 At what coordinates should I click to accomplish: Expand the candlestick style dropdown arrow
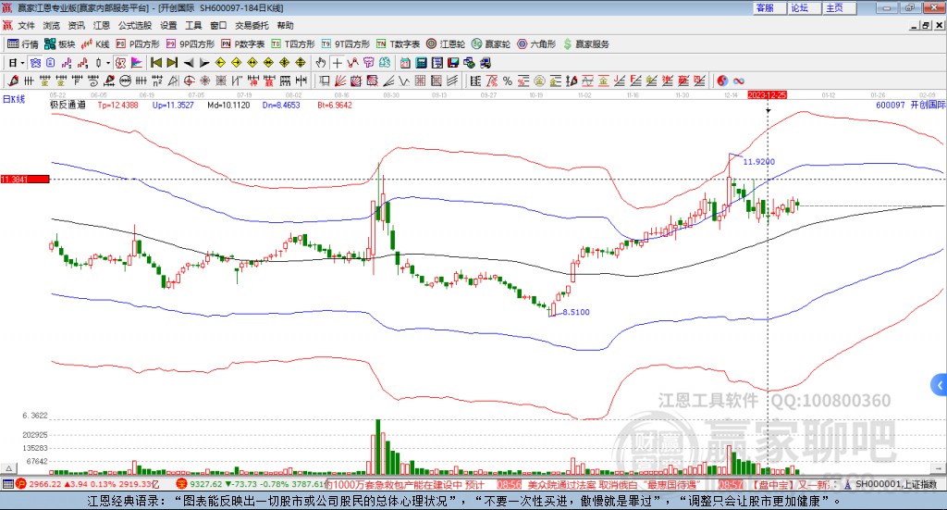coord(108,63)
